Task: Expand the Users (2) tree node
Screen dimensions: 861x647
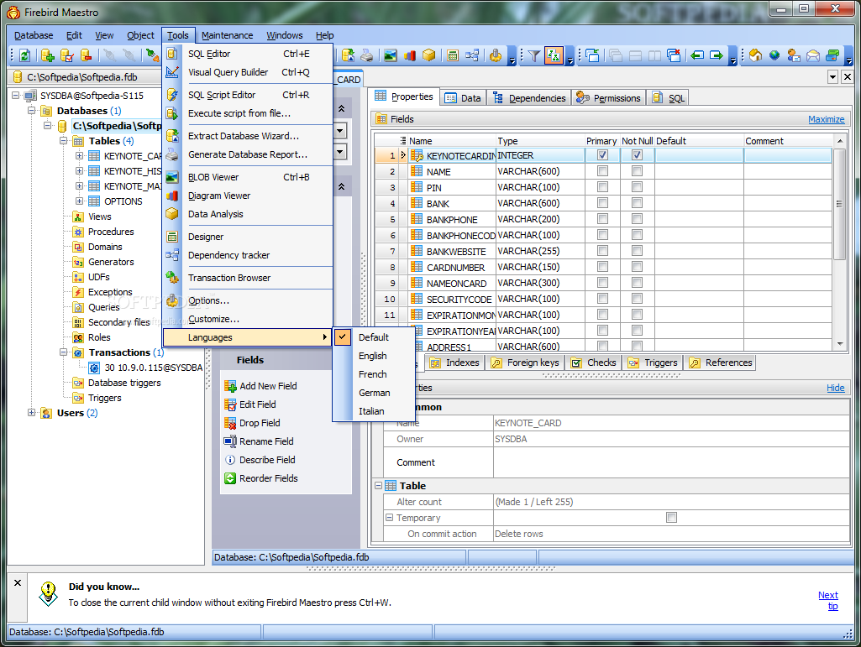Action: (x=32, y=413)
